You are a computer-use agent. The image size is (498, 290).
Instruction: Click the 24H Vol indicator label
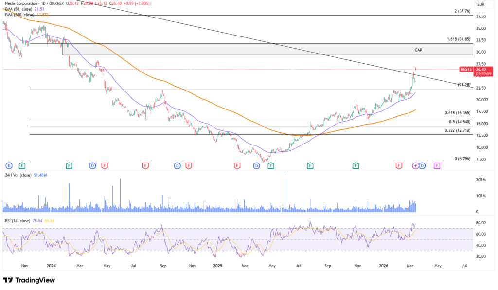[x=18, y=175]
